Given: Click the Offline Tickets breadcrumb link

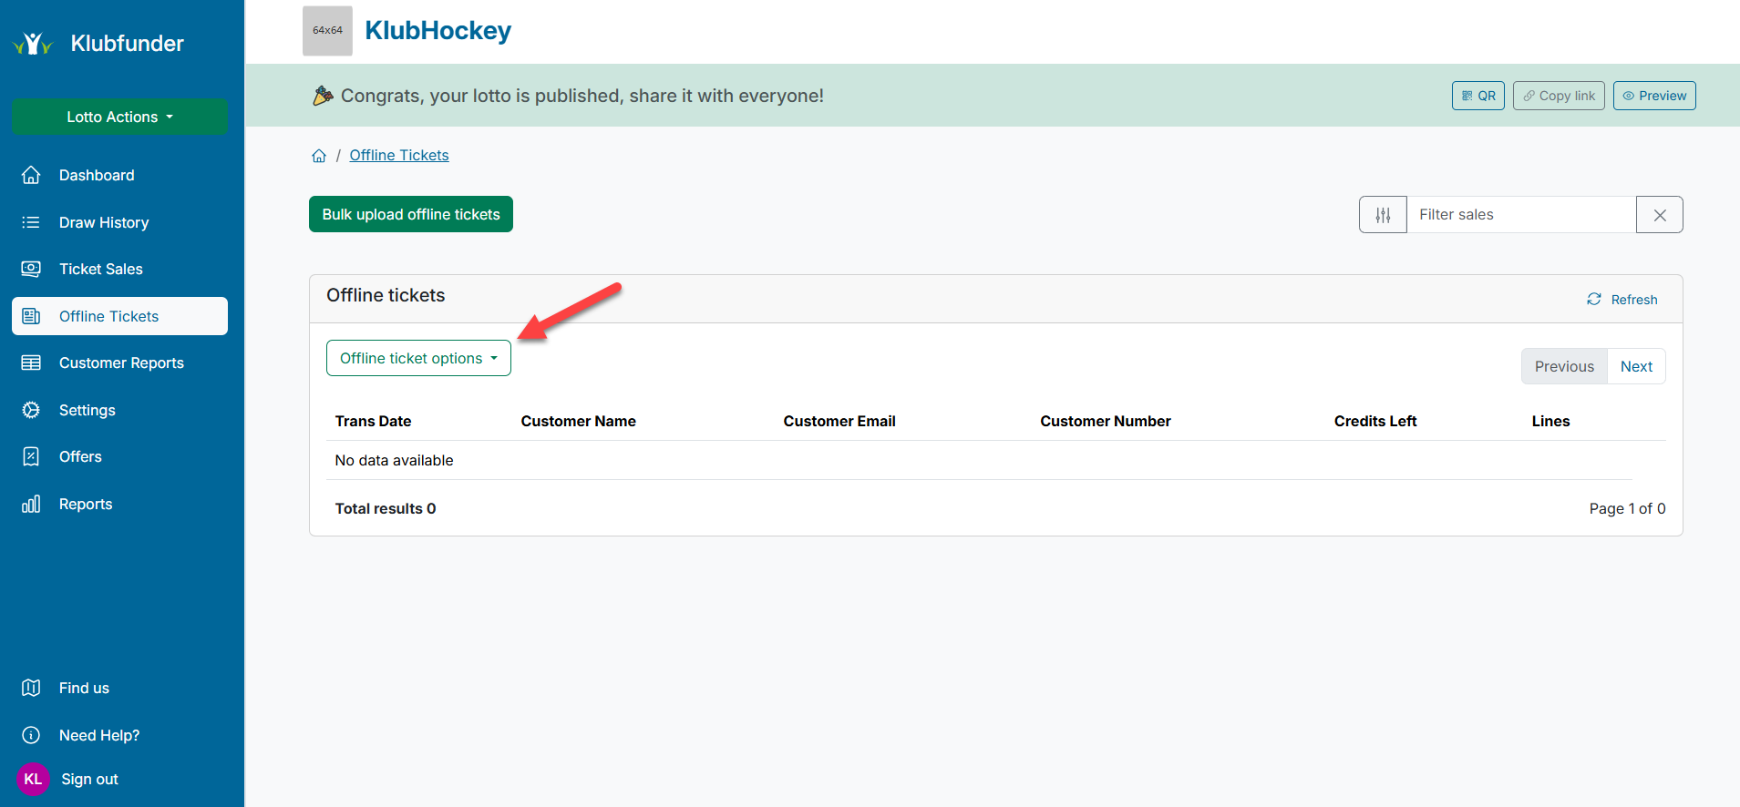Looking at the screenshot, I should 398,156.
